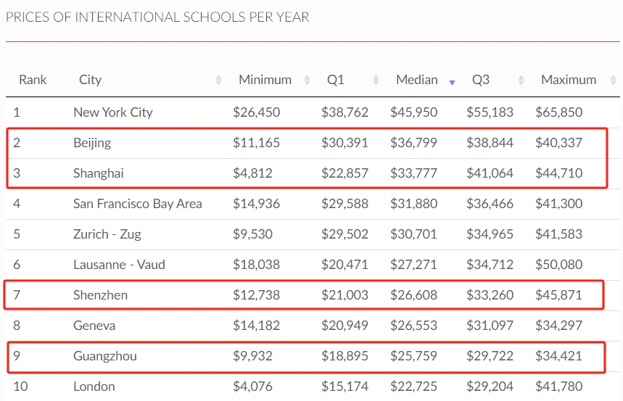Click Shenzhen's maximum price $45,871
Viewport: 623px width, 401px height.
(x=558, y=295)
